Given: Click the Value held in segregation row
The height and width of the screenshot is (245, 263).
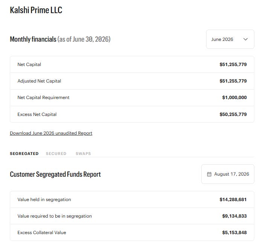Looking at the screenshot, I should 132,200.
